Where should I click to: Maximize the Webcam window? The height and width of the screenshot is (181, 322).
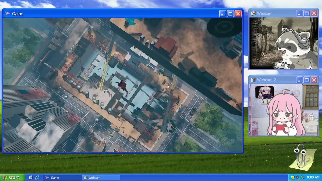tap(307, 13)
